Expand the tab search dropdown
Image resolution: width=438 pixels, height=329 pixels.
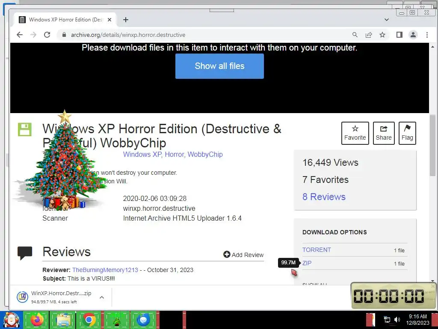[387, 20]
